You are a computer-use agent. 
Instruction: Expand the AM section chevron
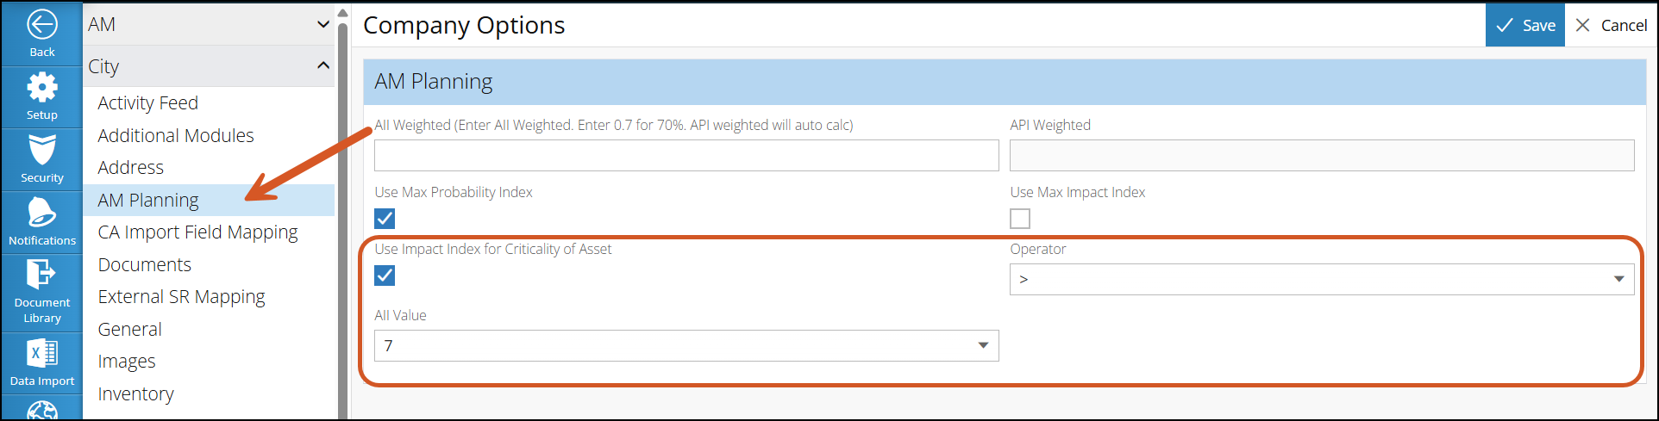[x=323, y=24]
